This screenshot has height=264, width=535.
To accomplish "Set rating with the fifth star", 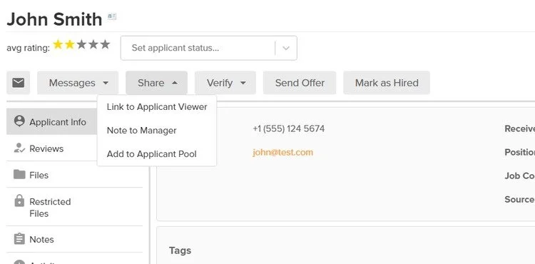I will (105, 44).
